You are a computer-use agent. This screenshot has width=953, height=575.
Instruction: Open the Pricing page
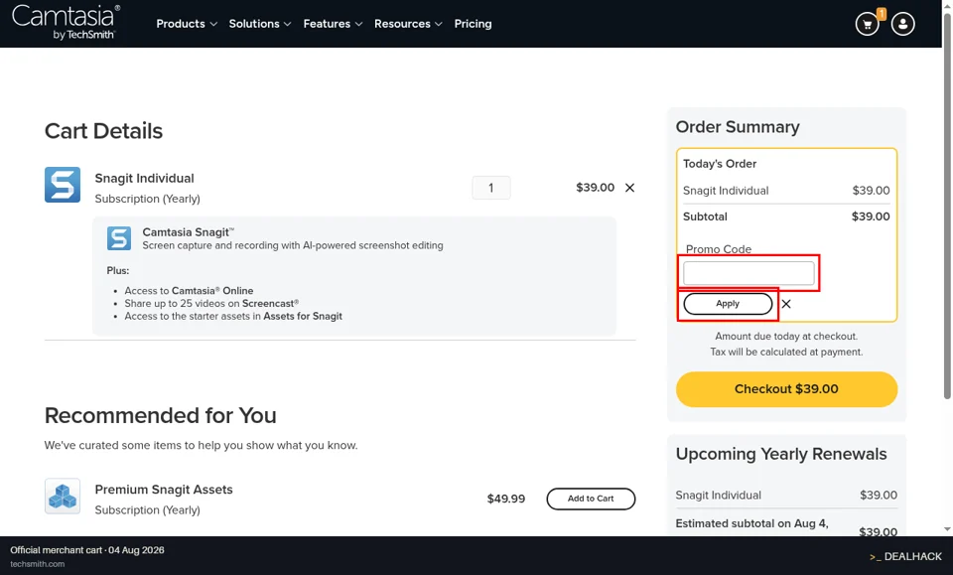coord(473,24)
